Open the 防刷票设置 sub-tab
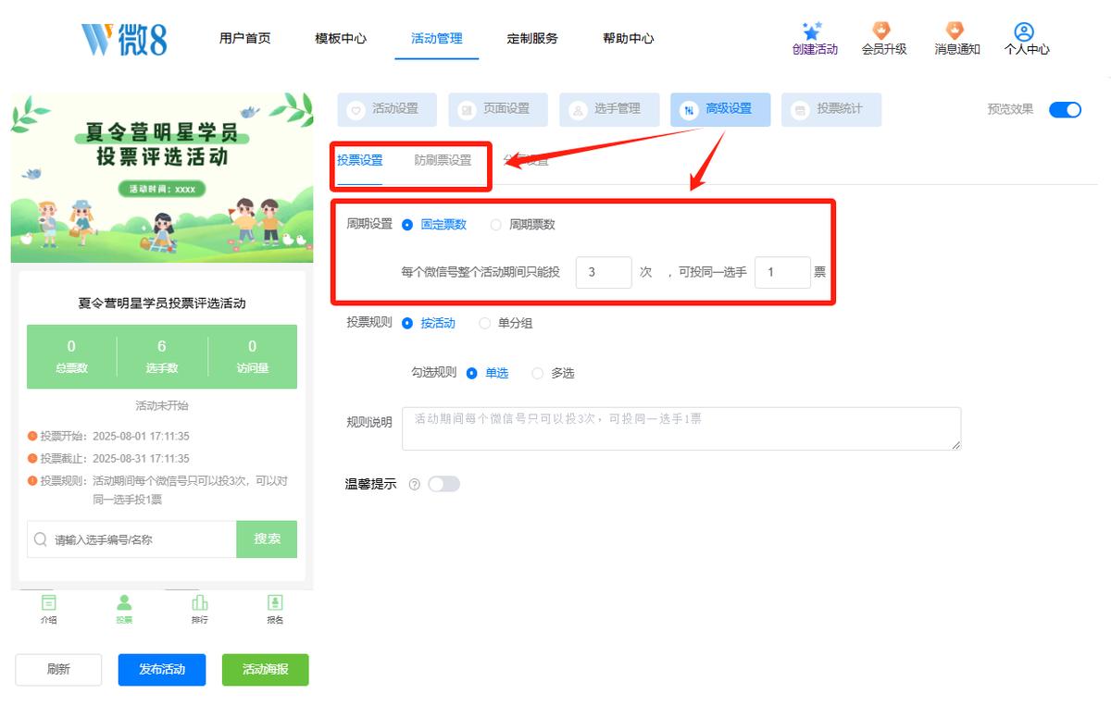This screenshot has width=1111, height=718. click(443, 160)
